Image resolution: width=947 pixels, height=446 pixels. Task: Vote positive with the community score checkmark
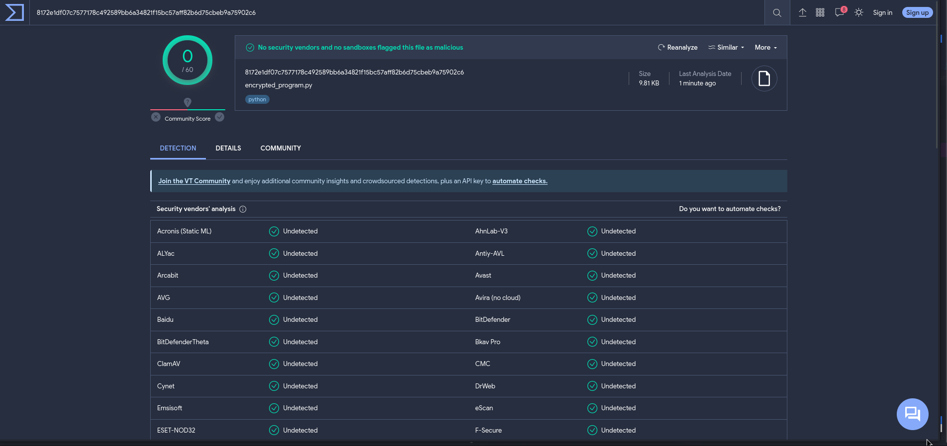[x=219, y=117]
